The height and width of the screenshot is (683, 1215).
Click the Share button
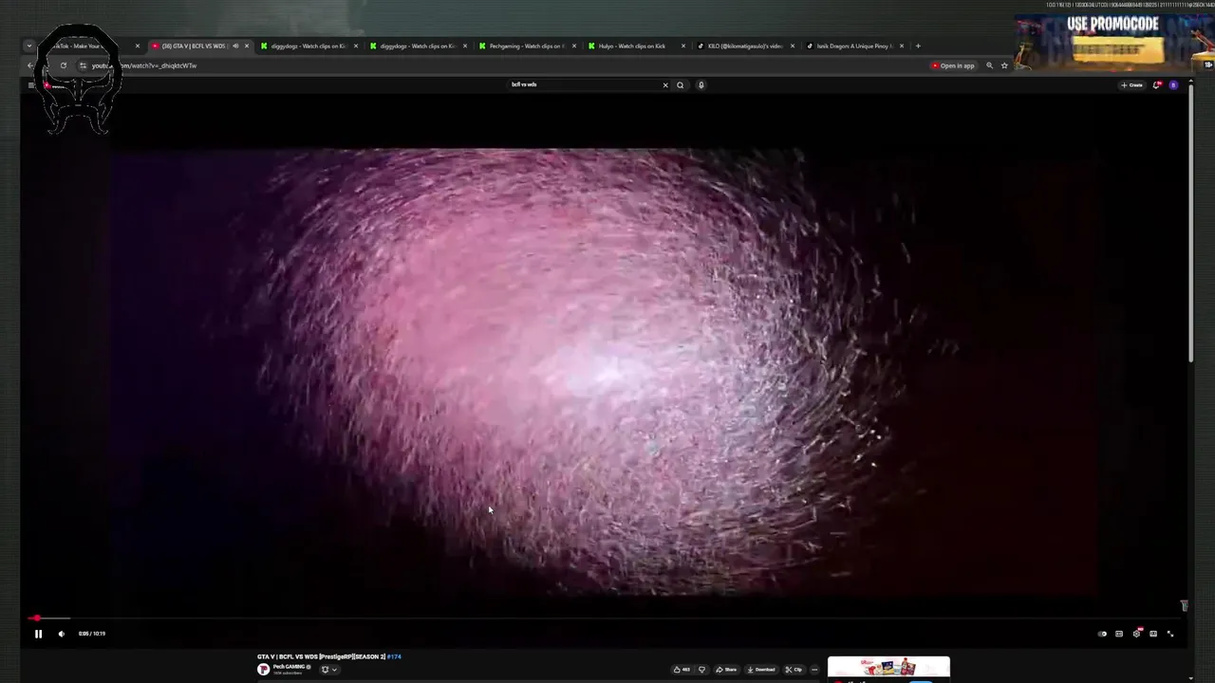[726, 670]
